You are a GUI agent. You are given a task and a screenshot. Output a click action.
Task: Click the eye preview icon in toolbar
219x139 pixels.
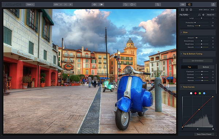95,4
